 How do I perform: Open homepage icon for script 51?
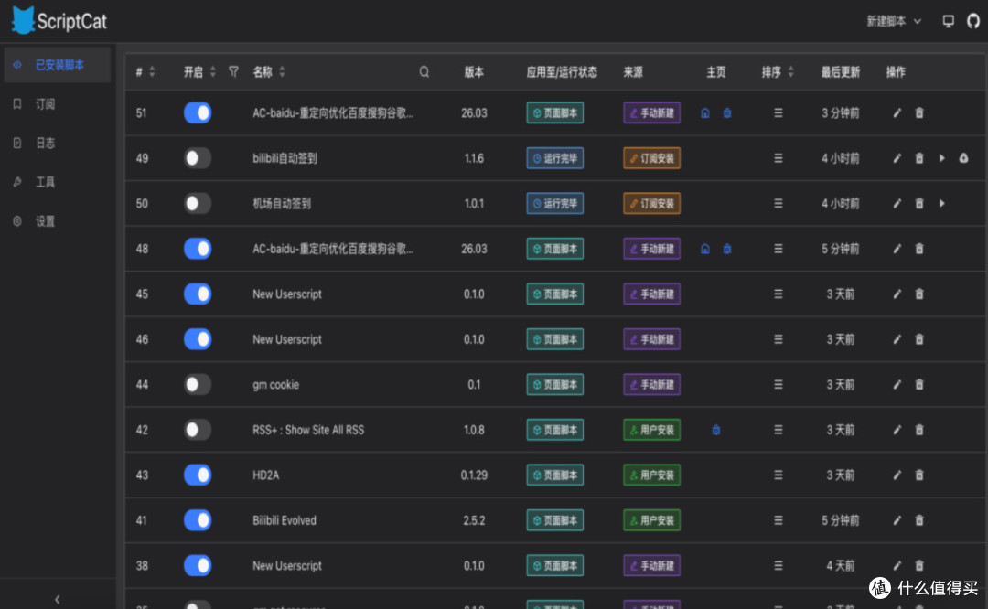point(705,112)
